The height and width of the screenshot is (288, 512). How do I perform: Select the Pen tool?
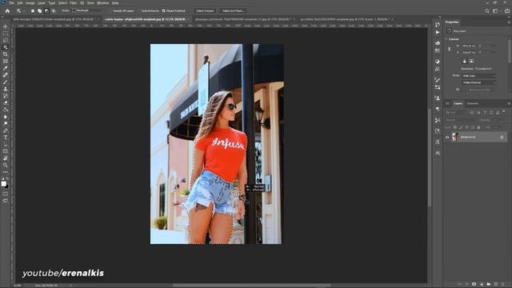[x=6, y=130]
